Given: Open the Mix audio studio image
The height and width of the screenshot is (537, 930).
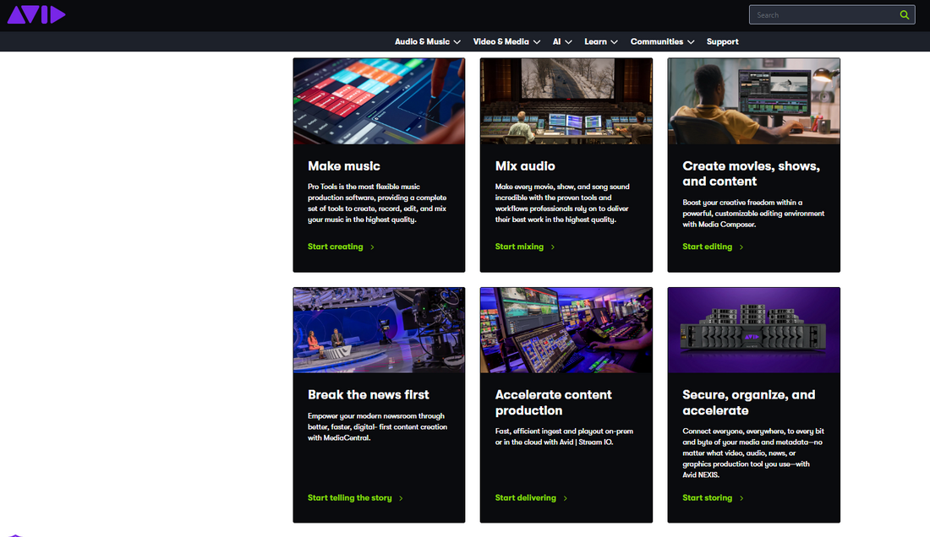Looking at the screenshot, I should 566,101.
